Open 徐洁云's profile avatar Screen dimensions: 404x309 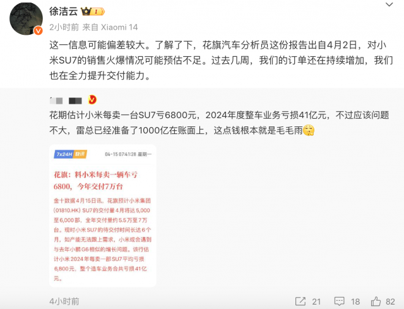(x=26, y=19)
